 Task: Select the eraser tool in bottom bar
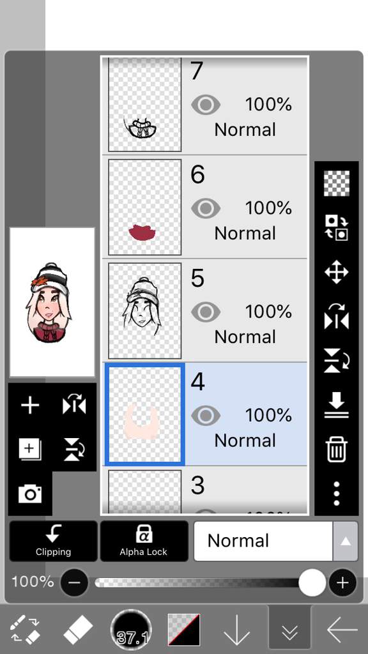tap(78, 630)
